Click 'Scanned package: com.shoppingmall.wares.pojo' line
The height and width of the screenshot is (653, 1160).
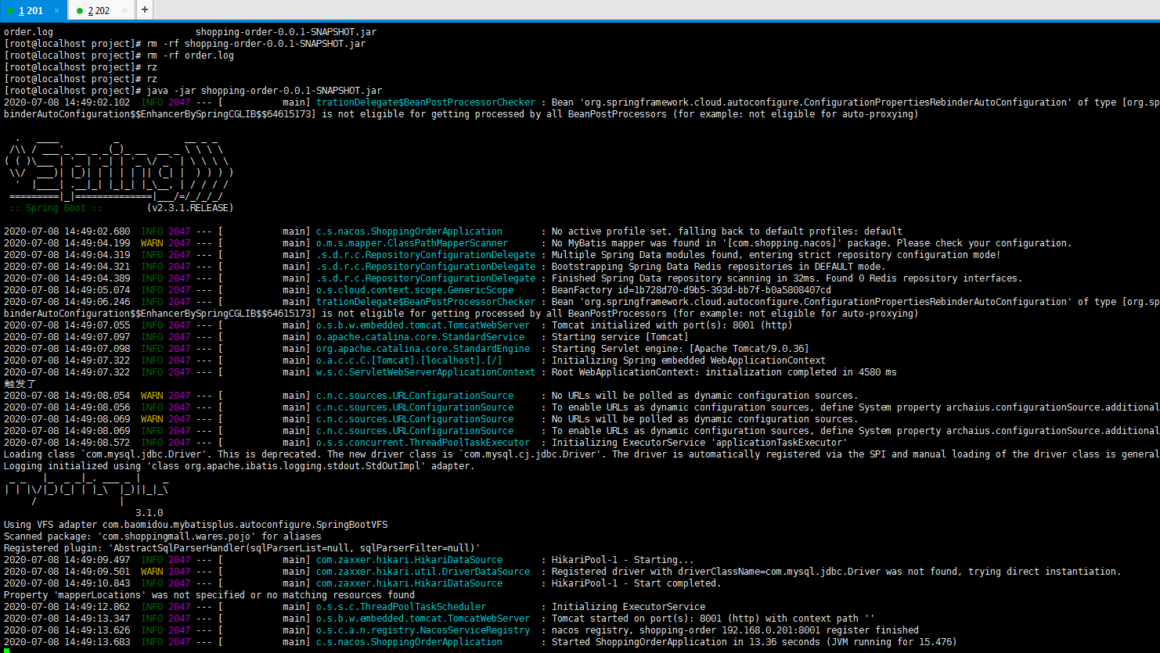point(163,536)
